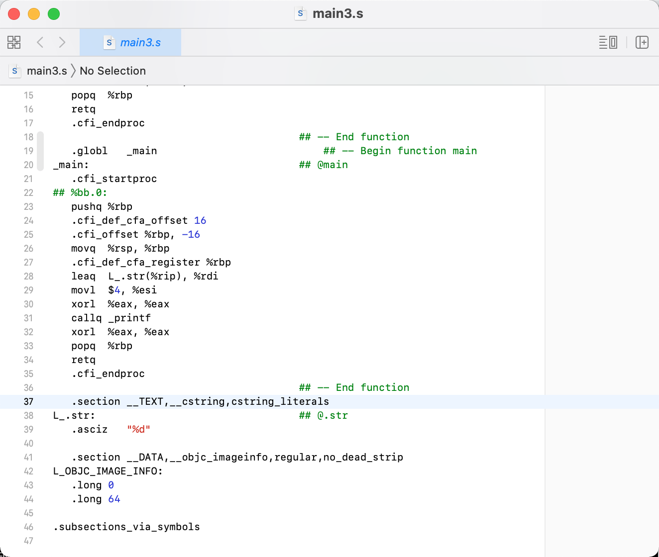Click the 'leaq L_.str(%rip), %rdi' line

point(145,276)
